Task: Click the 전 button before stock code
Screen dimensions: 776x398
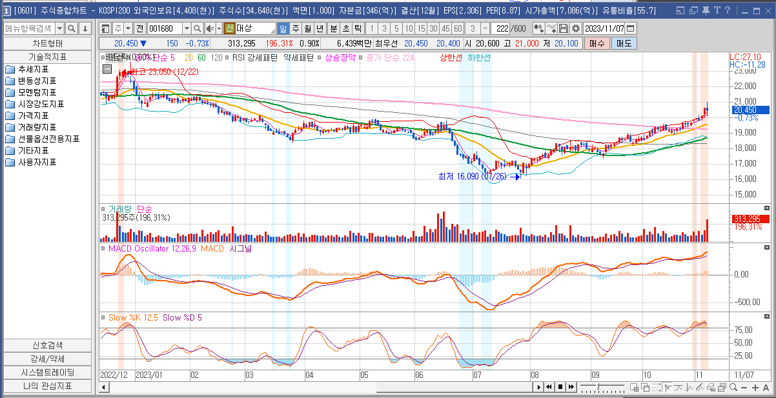Action: pyautogui.click(x=140, y=28)
